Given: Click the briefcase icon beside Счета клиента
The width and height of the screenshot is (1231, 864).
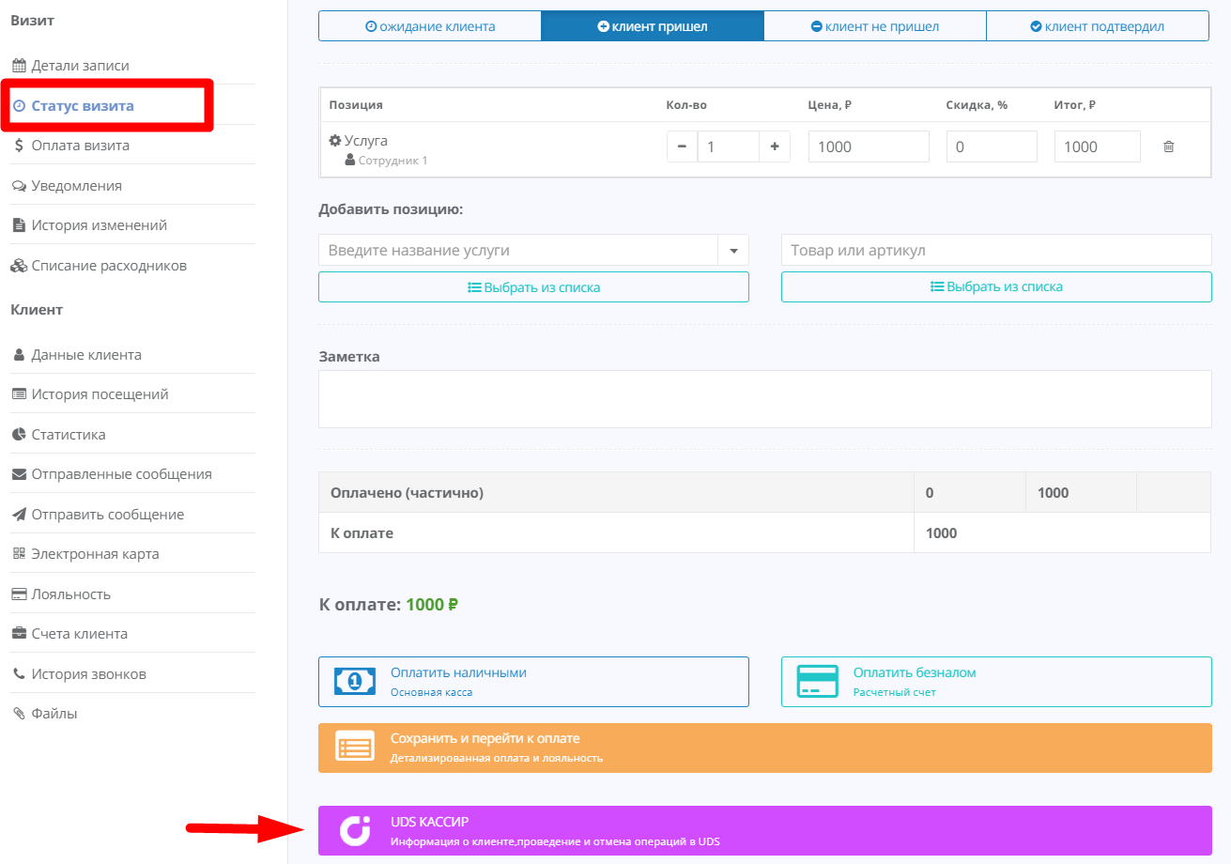Looking at the screenshot, I should tap(18, 634).
